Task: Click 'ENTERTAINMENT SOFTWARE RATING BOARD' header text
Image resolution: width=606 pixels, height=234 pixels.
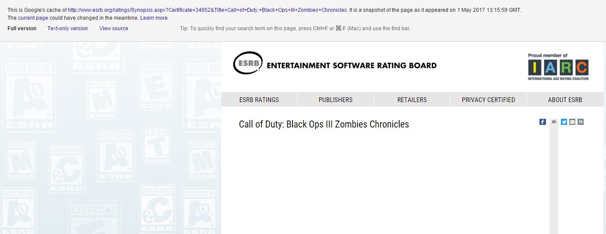Action: pos(352,66)
